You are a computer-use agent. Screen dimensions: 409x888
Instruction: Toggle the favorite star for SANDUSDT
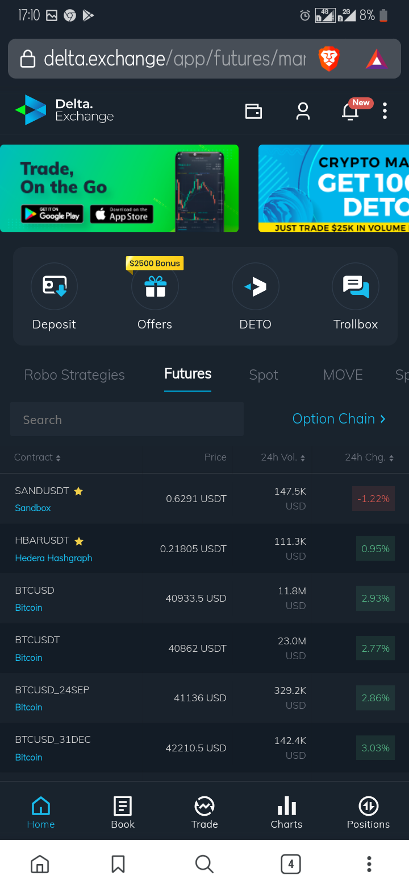[78, 491]
